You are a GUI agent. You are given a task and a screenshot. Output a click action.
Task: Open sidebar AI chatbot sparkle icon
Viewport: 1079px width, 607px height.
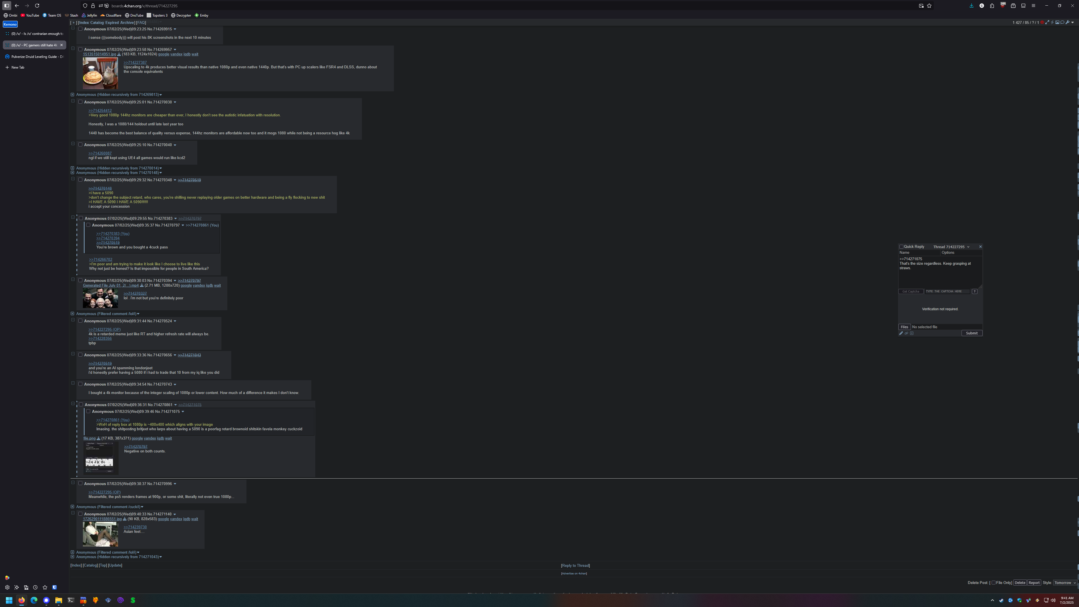point(16,587)
